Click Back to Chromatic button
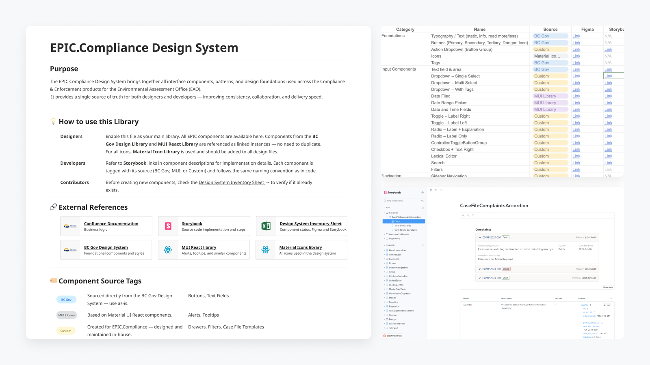The width and height of the screenshot is (650, 365). (x=393, y=336)
